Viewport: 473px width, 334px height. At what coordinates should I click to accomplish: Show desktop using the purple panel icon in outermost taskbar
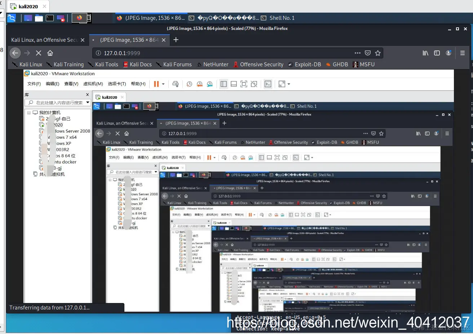pyautogui.click(x=28, y=18)
